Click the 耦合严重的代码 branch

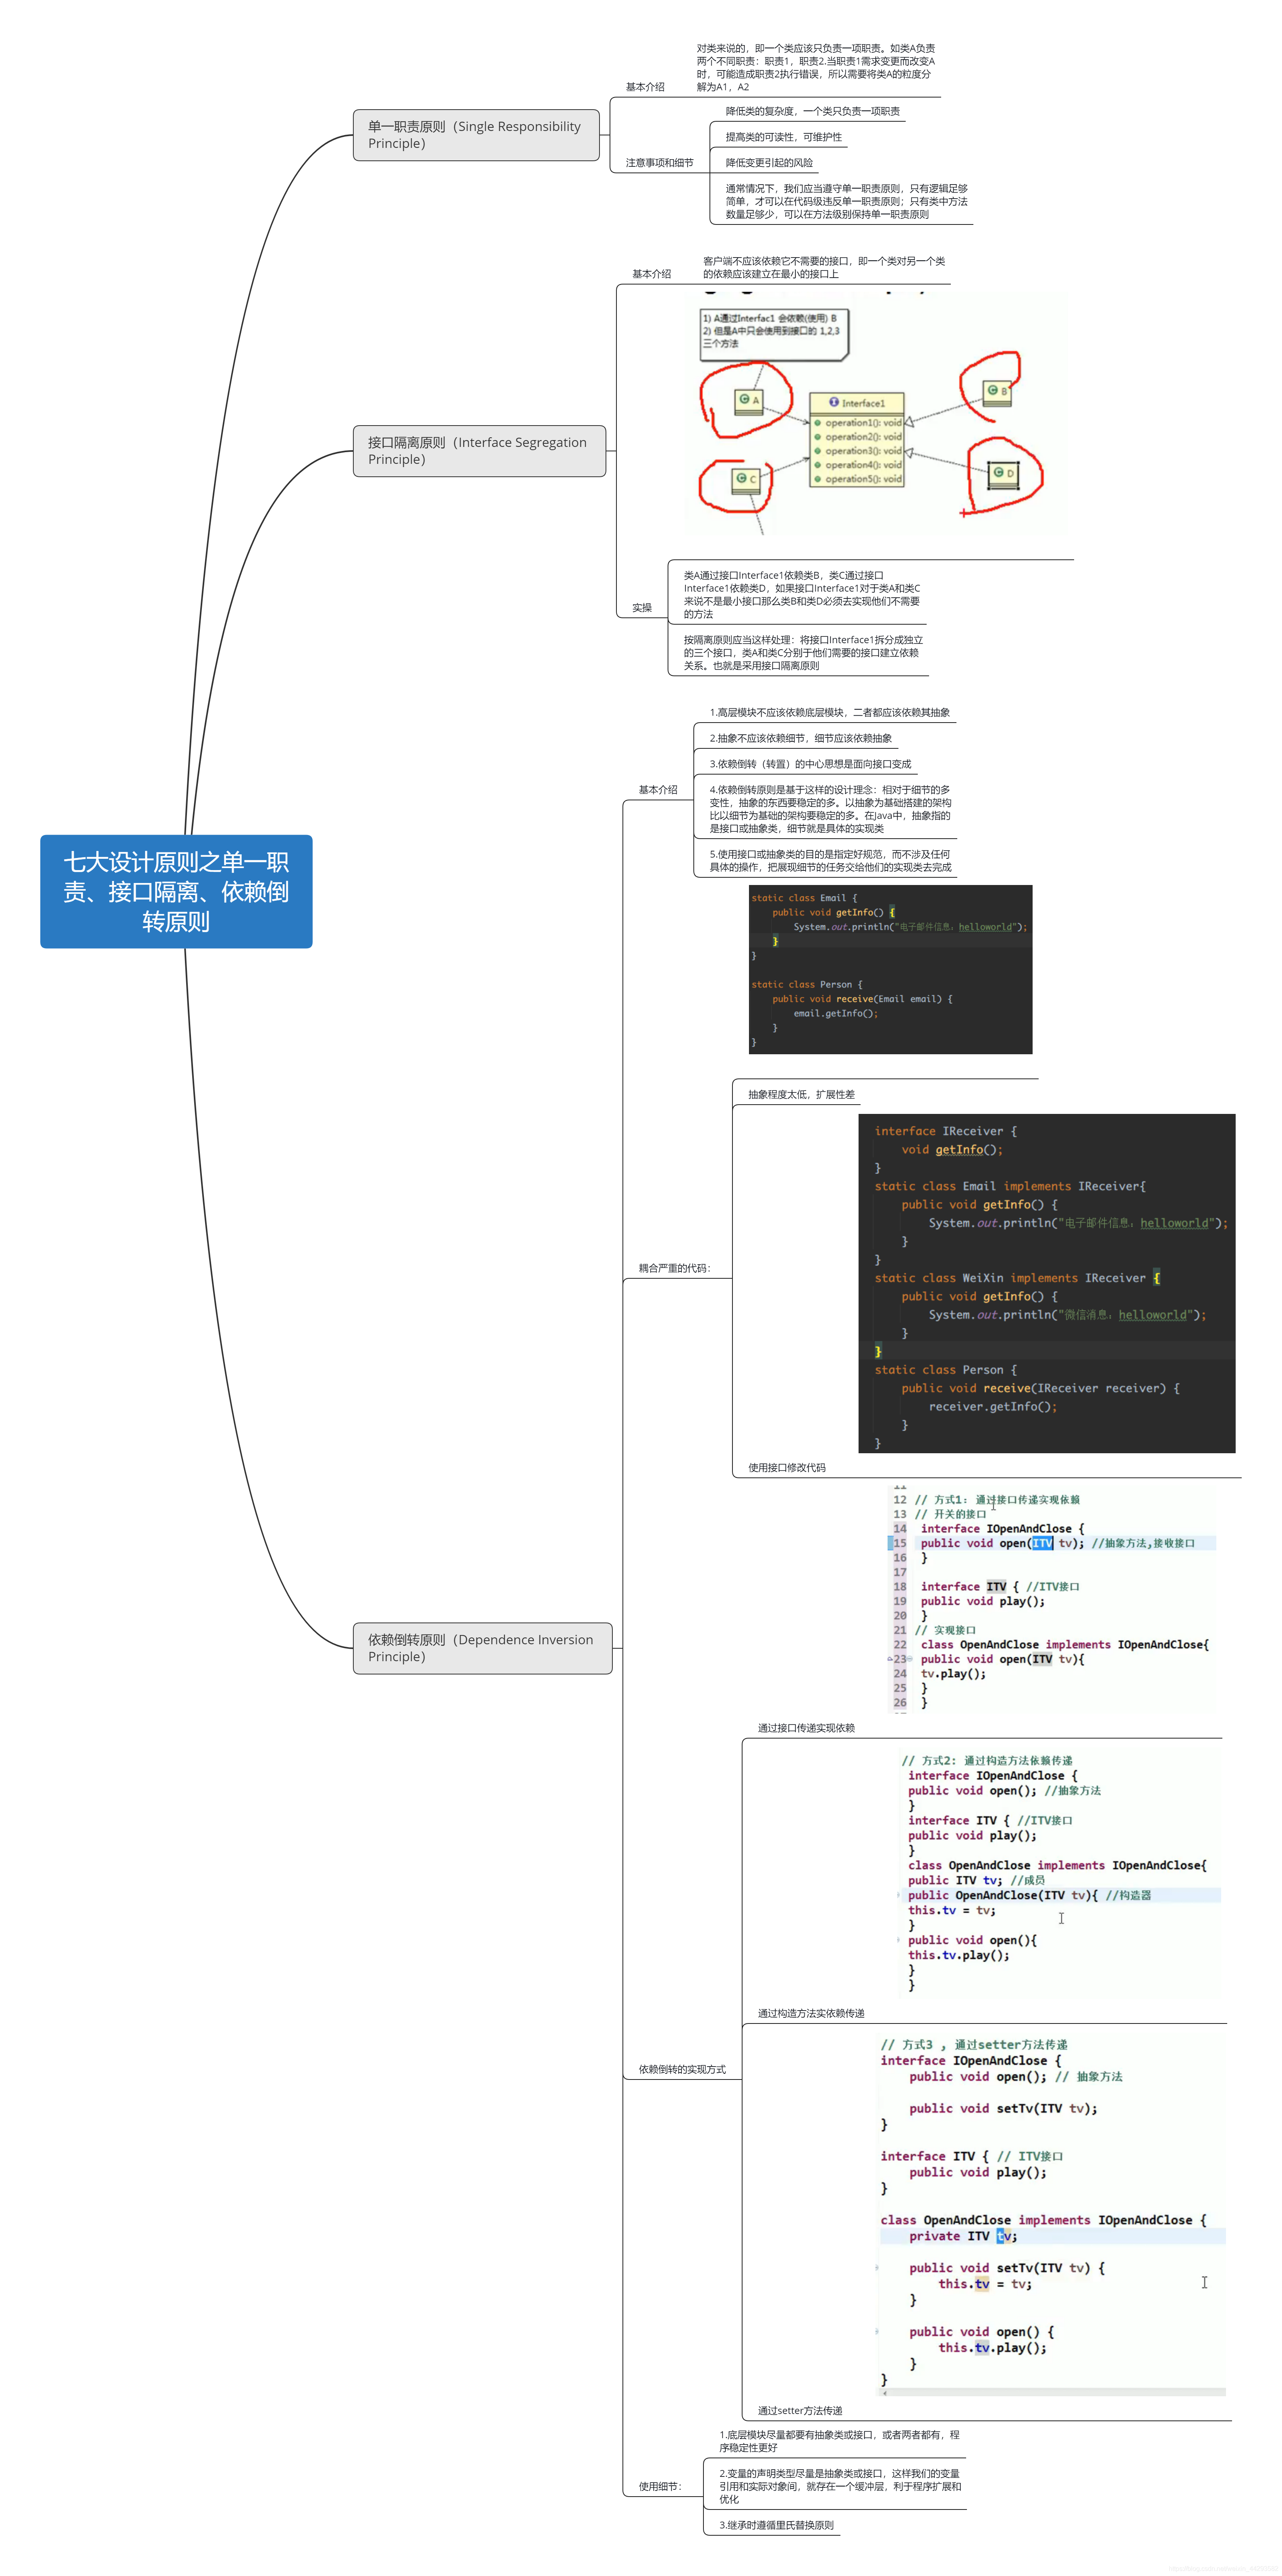[x=674, y=1268]
